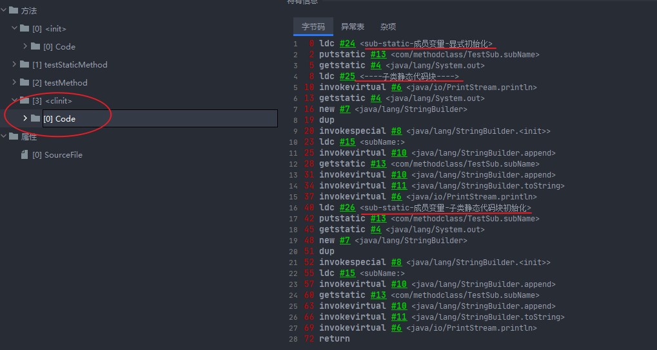
Task: Follow constant pool link #26
Action: pyautogui.click(x=348, y=207)
